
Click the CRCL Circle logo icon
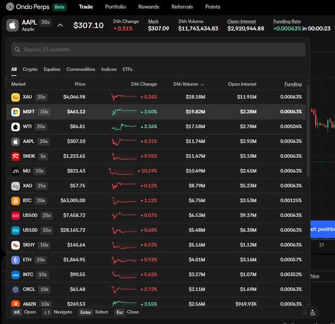[x=15, y=289]
